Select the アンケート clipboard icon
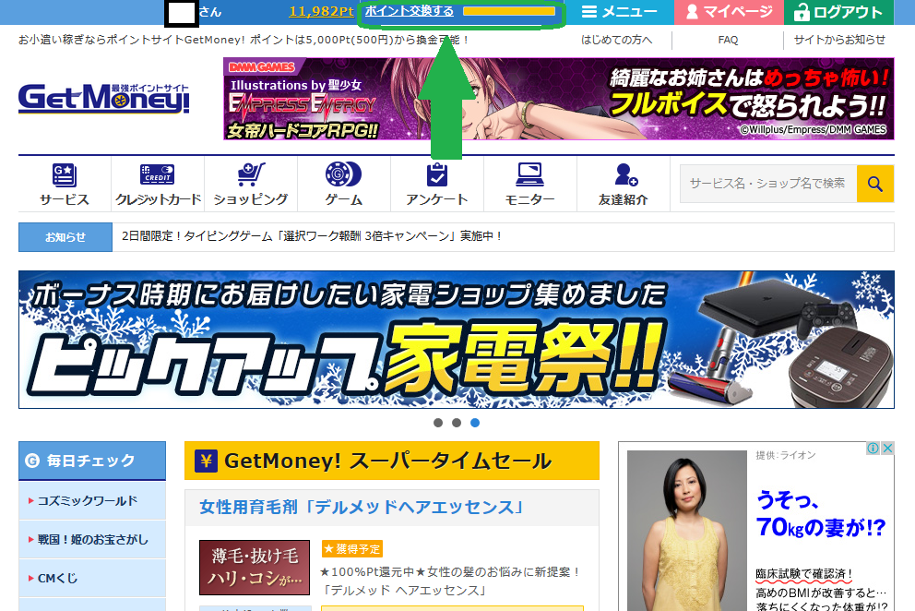 point(436,174)
